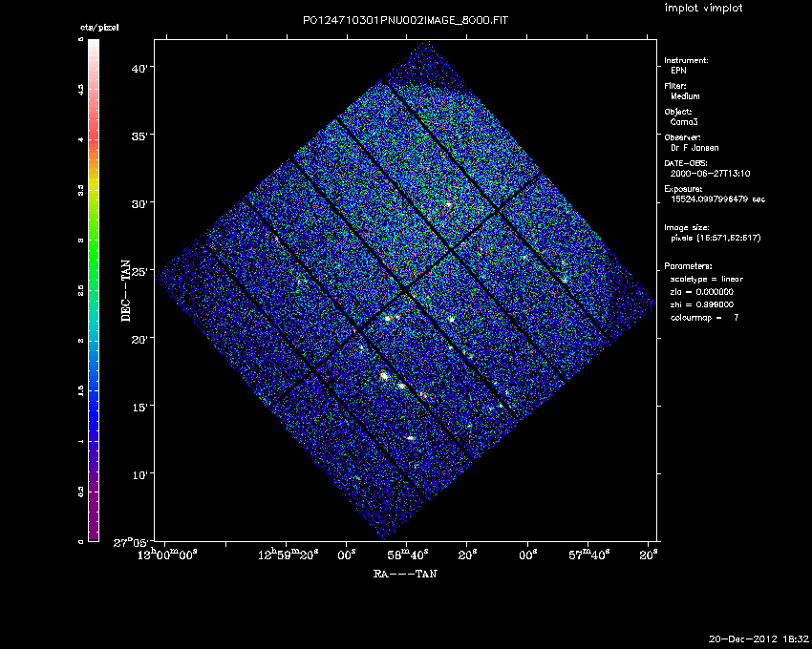Screen dimensions: 812x649
Task: Click the 'Image size:' heading
Action: (687, 228)
